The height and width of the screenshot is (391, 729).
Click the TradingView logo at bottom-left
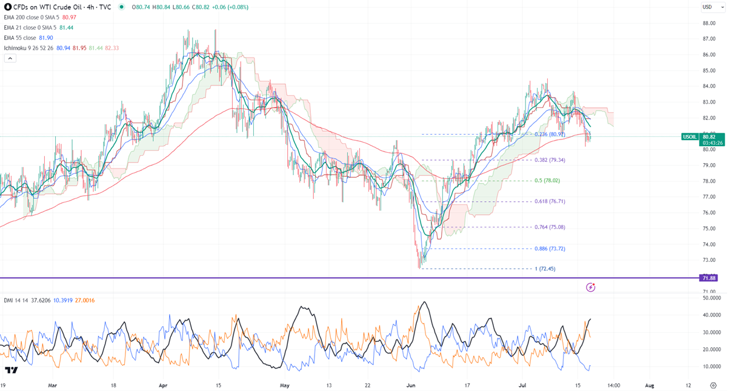[x=10, y=370]
